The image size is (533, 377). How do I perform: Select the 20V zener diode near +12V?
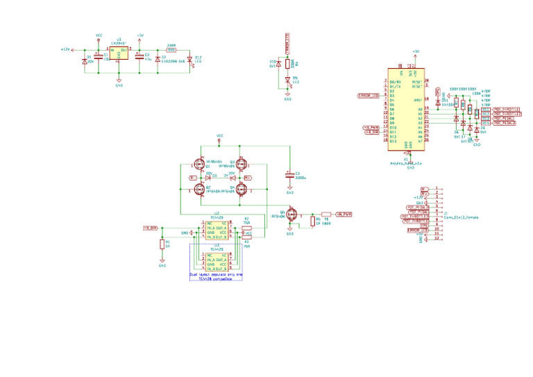(x=85, y=62)
